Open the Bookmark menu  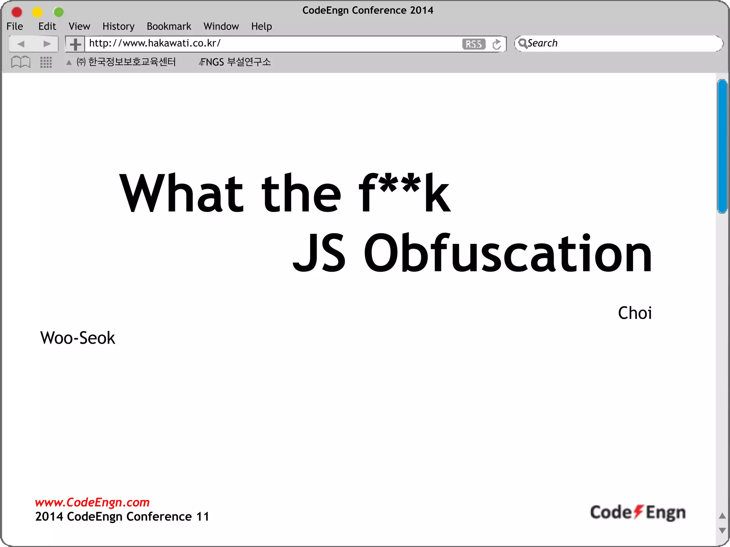point(169,26)
